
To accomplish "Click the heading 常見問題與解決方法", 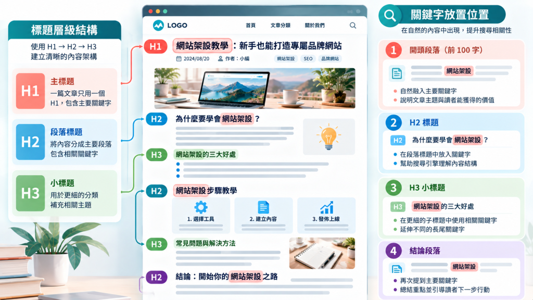I will pyautogui.click(x=205, y=243).
